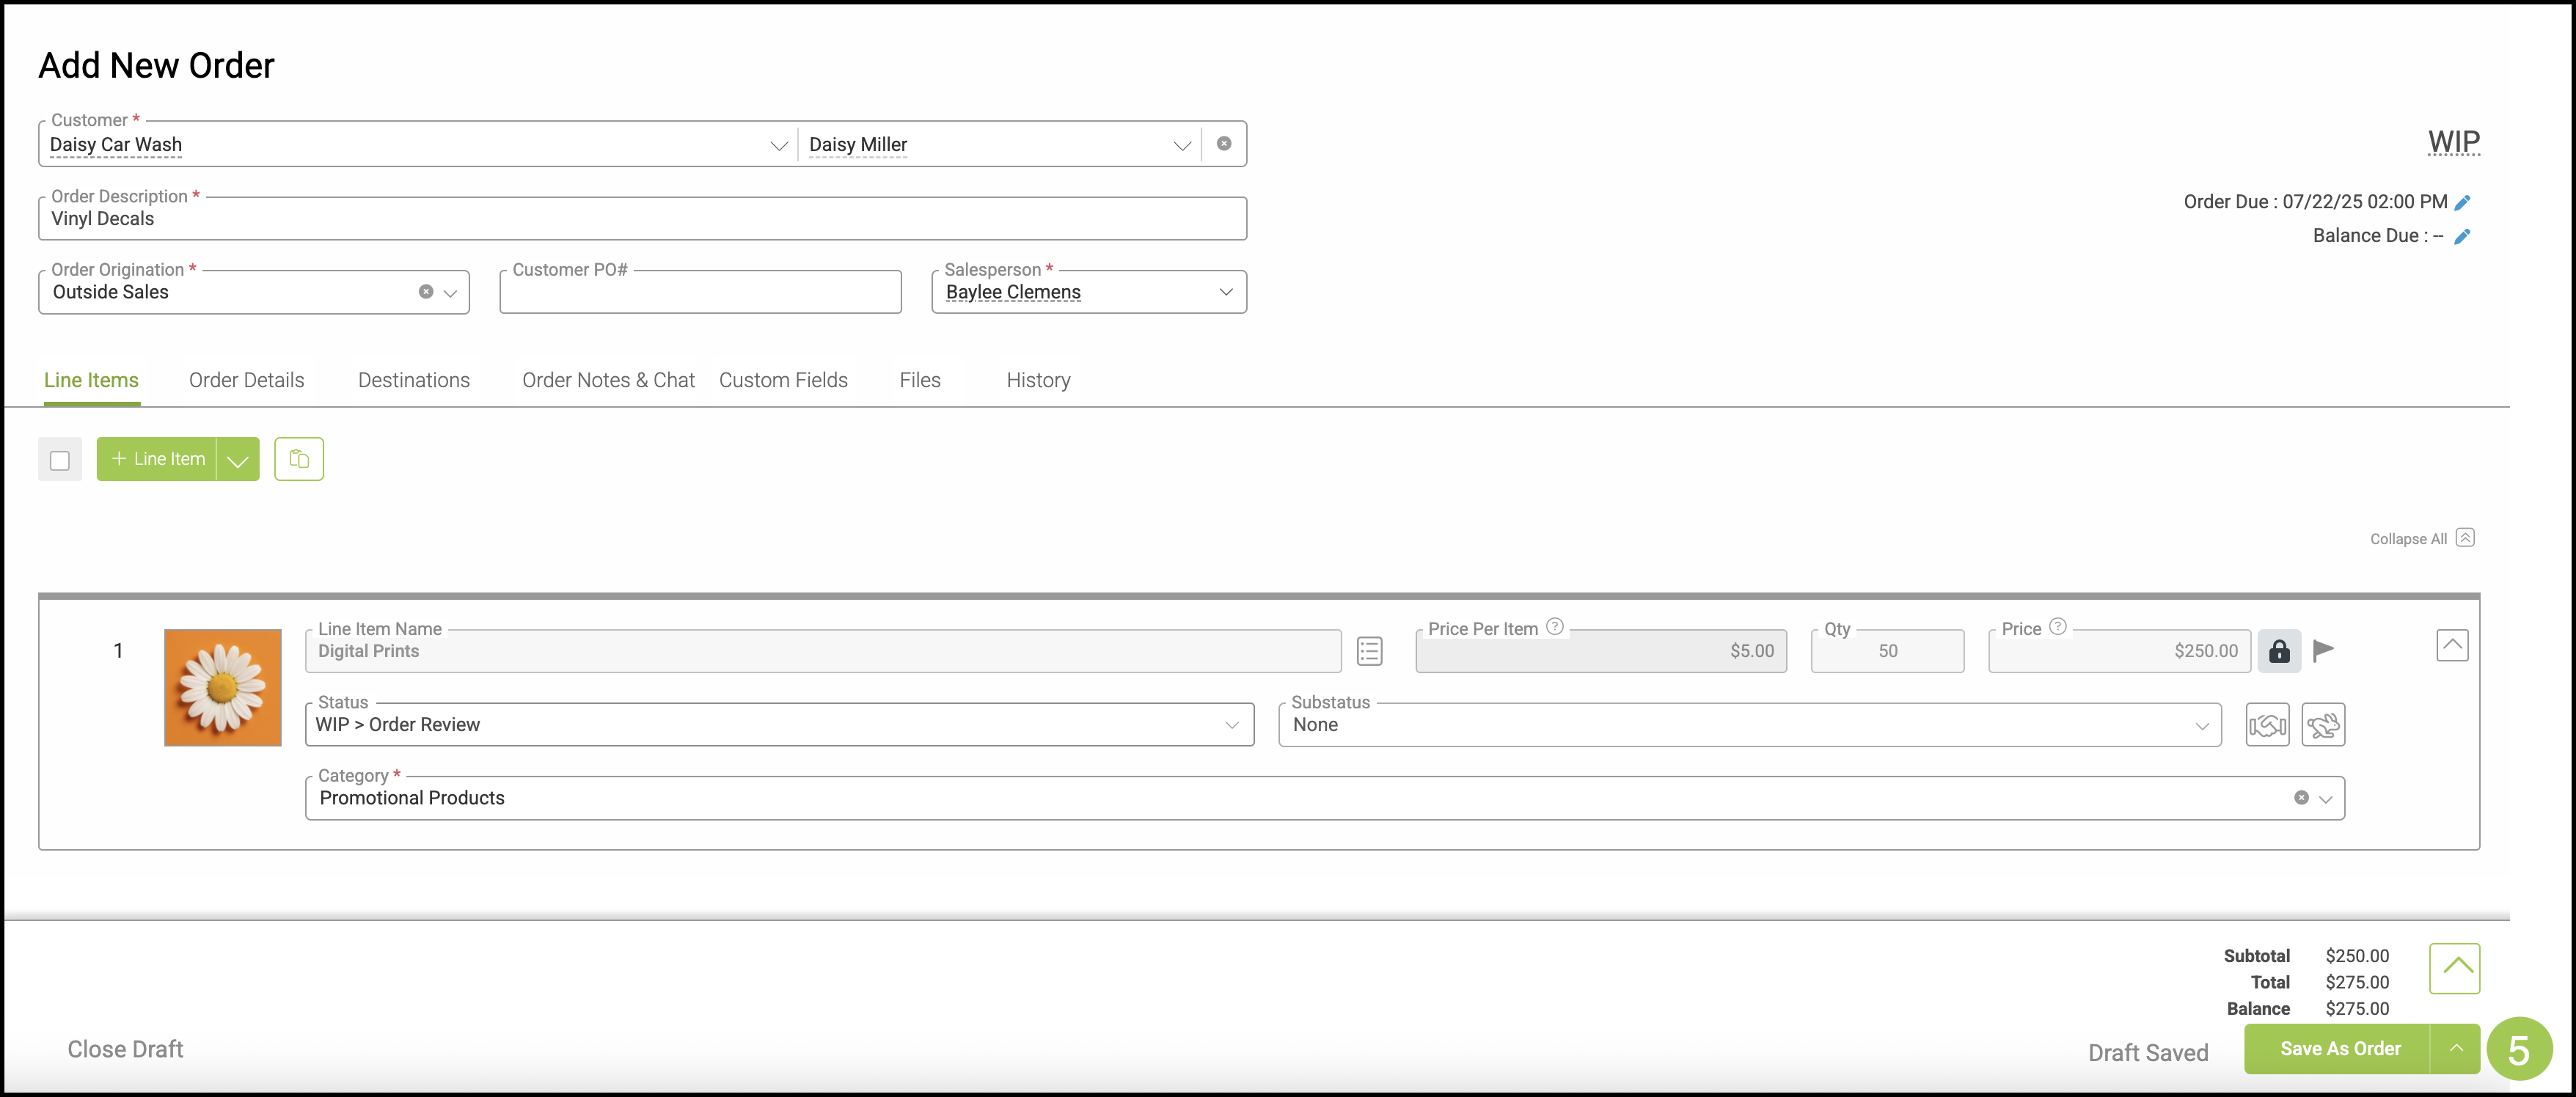
Task: Click the flag icon on line item
Action: click(x=2324, y=651)
